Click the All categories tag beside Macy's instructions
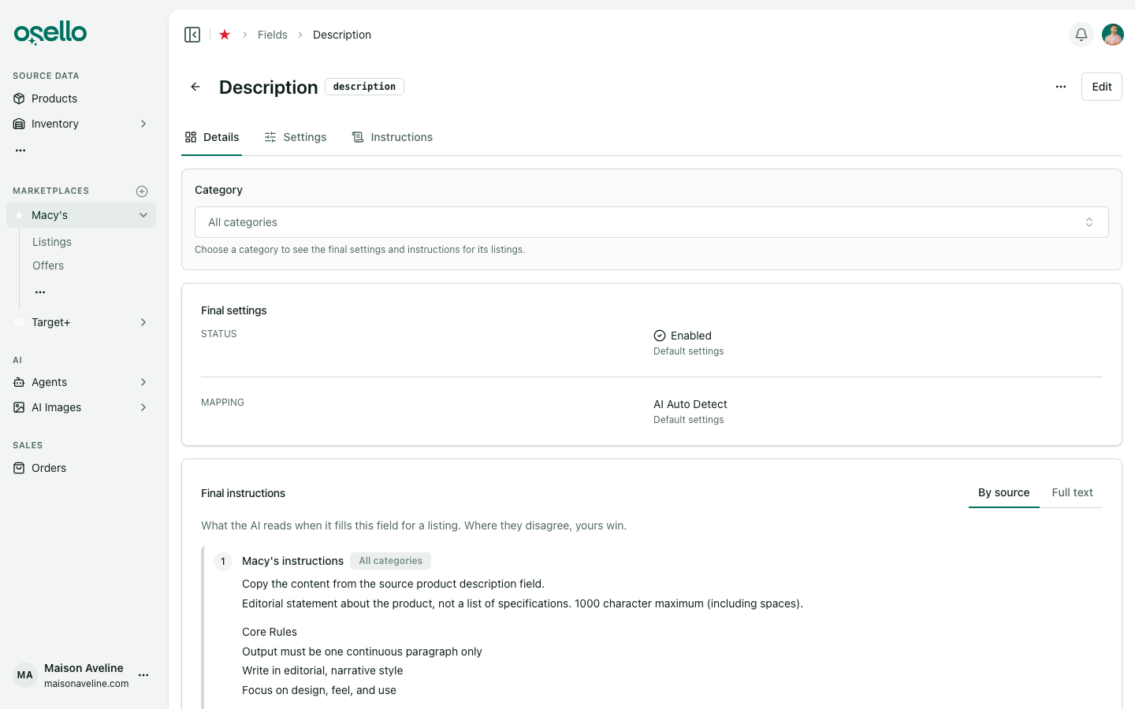Screen dimensions: 1135x709 391,561
